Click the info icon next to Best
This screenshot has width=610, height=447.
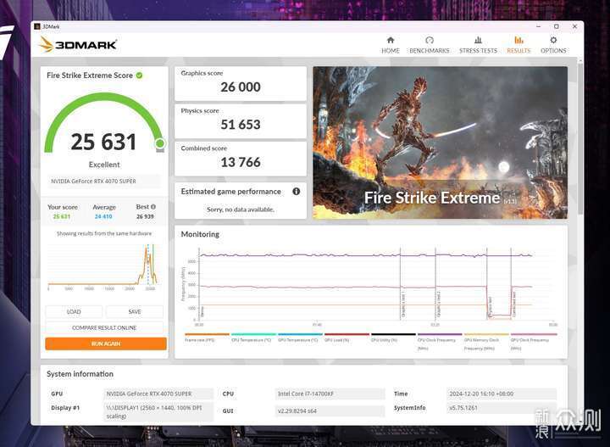153,207
